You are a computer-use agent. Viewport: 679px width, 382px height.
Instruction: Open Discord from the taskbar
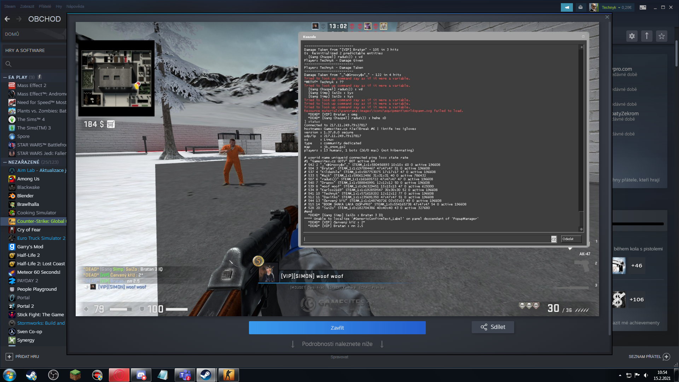(x=141, y=375)
